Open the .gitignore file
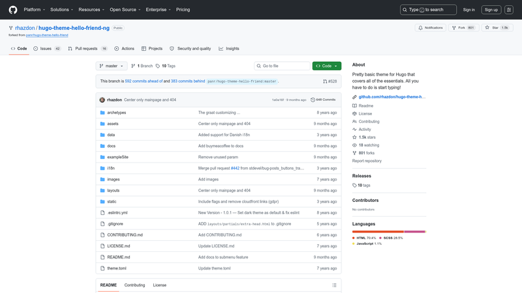The image size is (522, 293). coord(115,224)
